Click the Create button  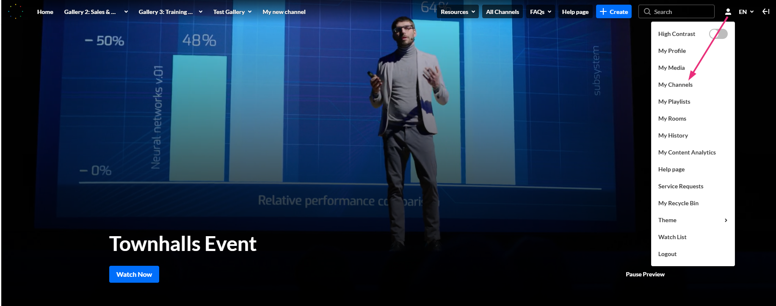613,11
